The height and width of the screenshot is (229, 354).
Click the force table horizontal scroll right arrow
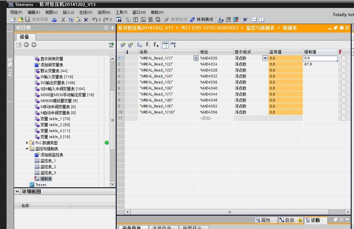348,212
